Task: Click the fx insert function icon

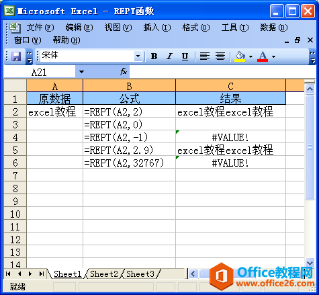Action: (x=124, y=72)
